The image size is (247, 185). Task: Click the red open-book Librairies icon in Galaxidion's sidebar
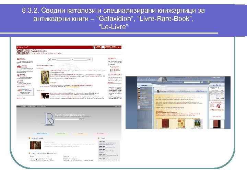(19, 67)
